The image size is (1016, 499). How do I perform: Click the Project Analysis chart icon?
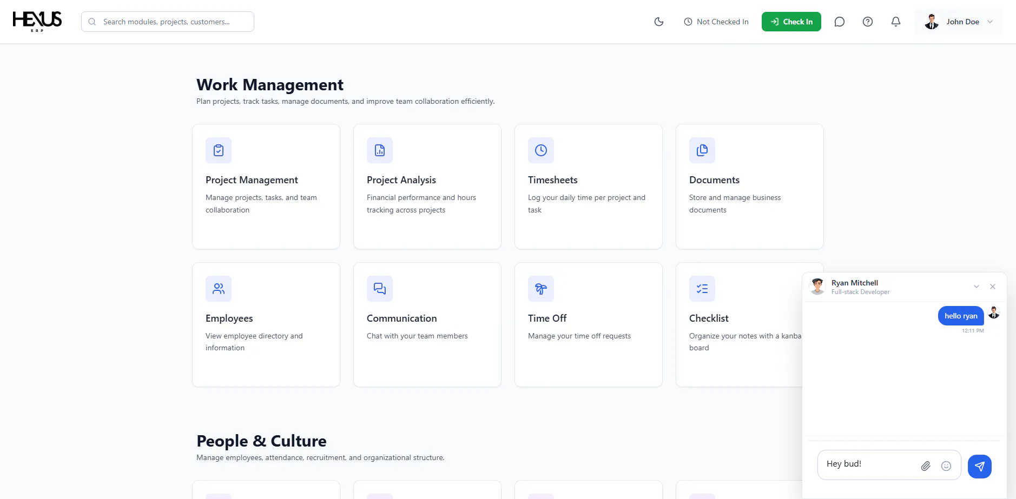[x=380, y=150]
